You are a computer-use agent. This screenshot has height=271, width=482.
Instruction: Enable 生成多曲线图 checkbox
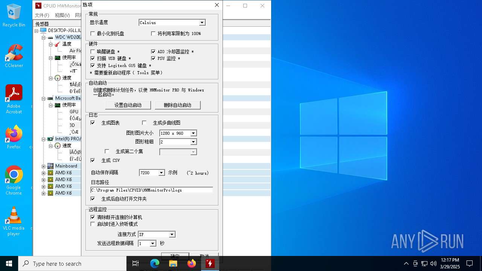(144, 123)
